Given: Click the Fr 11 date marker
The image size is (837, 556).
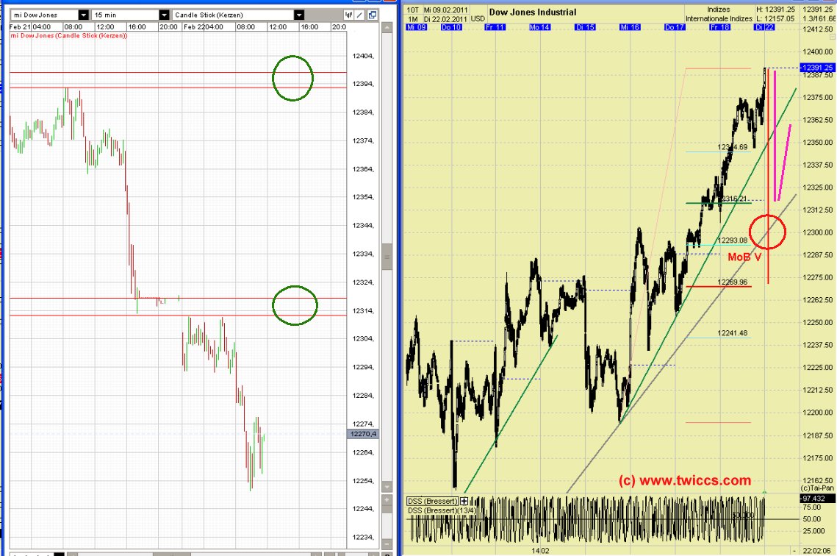Looking at the screenshot, I should click(495, 26).
